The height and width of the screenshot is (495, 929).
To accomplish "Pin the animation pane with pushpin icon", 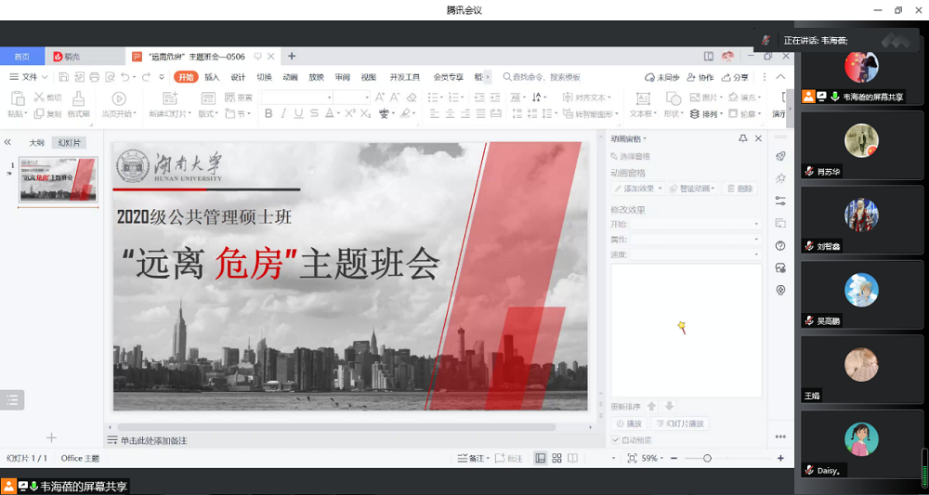I will pyautogui.click(x=742, y=138).
